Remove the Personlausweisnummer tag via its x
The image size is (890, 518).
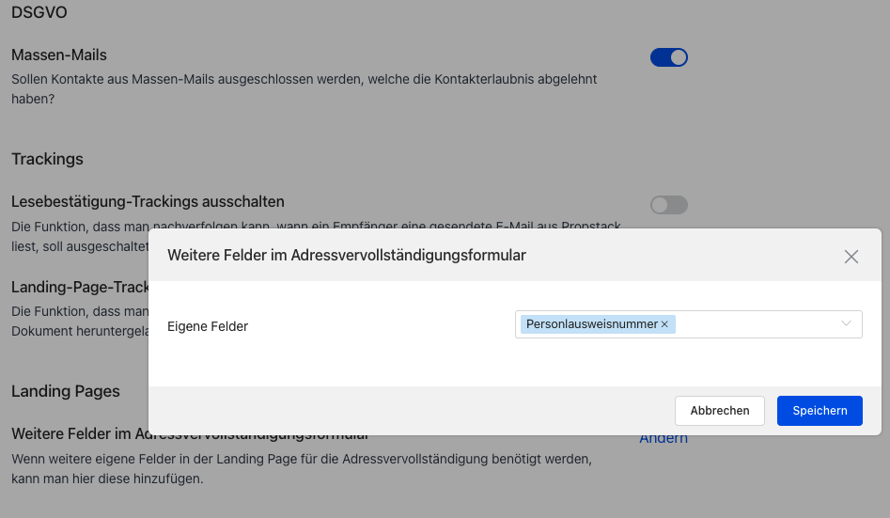[664, 324]
